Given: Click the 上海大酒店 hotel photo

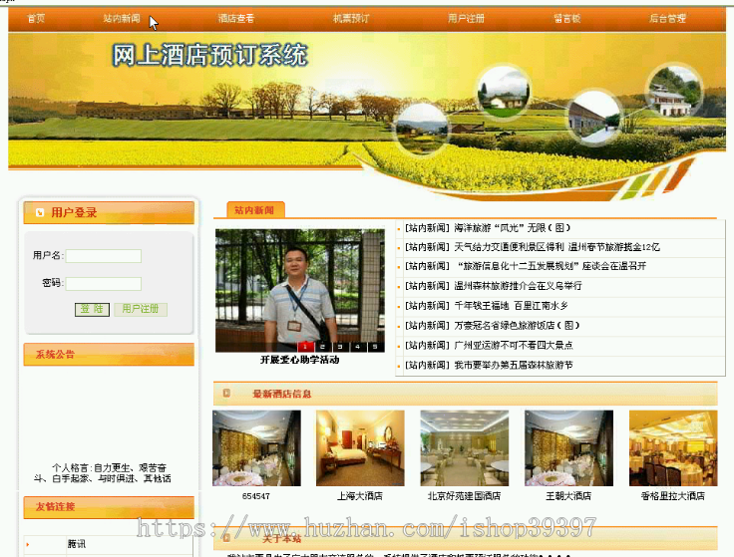Looking at the screenshot, I should (x=360, y=448).
